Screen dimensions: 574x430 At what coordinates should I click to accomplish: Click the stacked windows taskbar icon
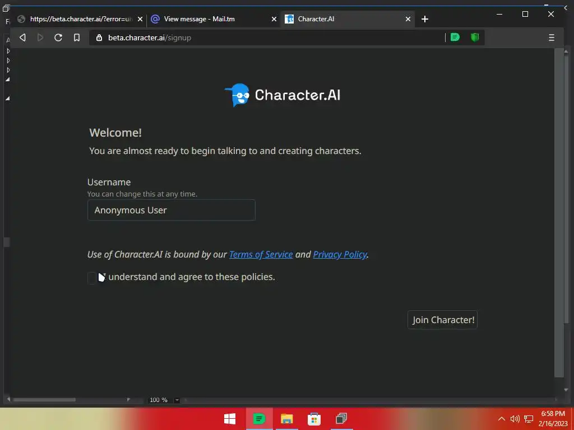(x=341, y=418)
